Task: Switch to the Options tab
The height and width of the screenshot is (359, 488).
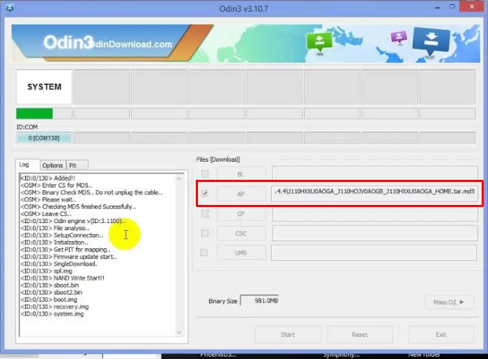Action: (x=52, y=165)
